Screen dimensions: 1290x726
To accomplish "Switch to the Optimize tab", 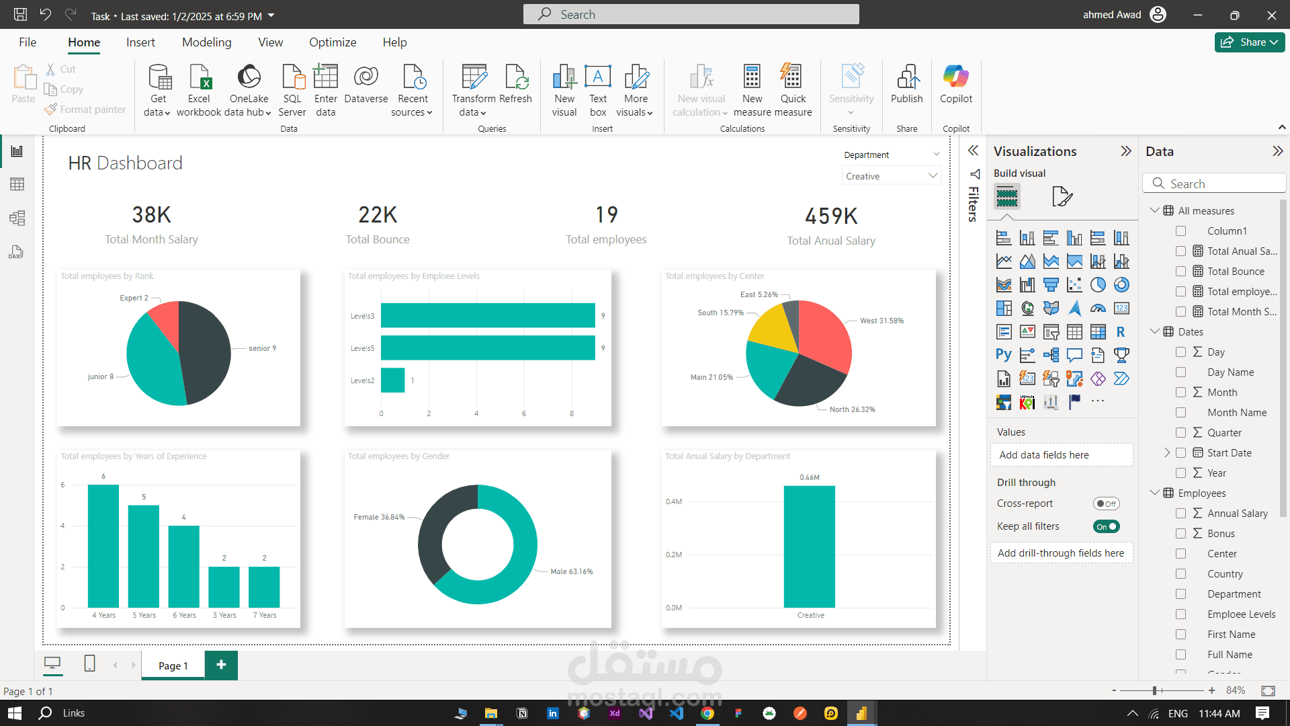I will click(333, 42).
